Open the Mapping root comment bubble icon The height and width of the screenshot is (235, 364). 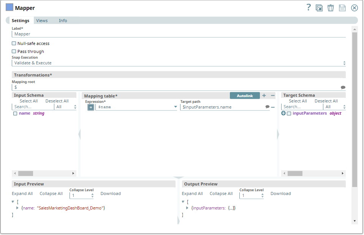coord(343,88)
